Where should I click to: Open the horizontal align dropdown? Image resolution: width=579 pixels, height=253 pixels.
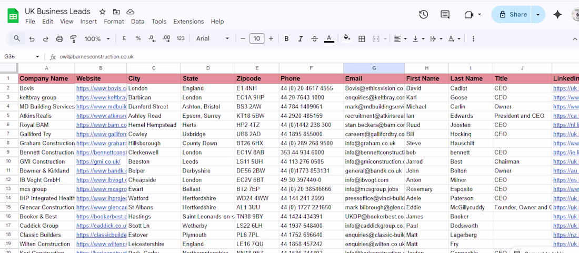tap(400, 39)
